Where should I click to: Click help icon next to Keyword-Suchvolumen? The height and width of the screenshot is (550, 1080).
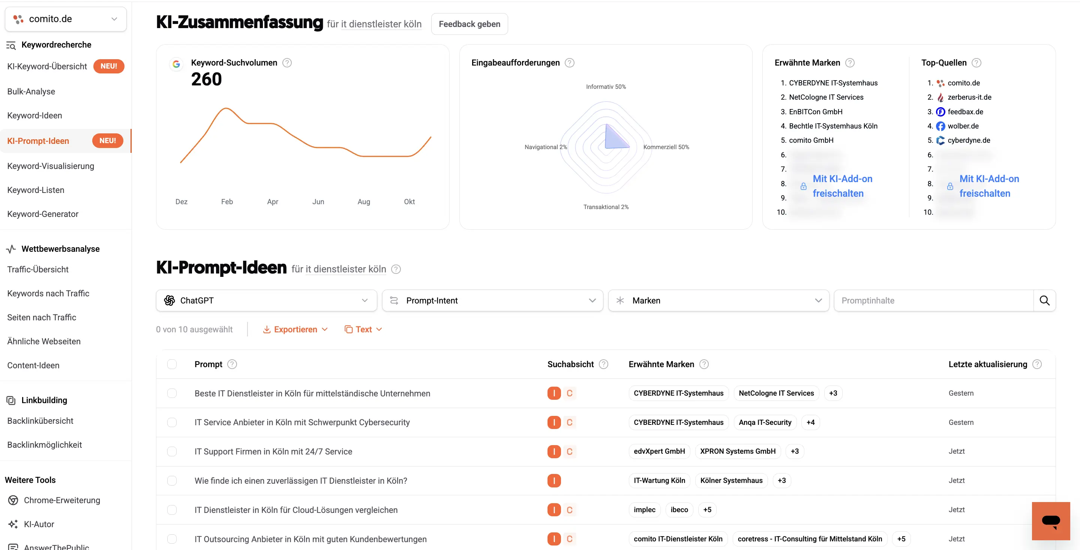click(287, 63)
